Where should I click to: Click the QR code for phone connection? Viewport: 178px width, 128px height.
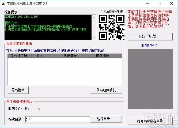112,27
